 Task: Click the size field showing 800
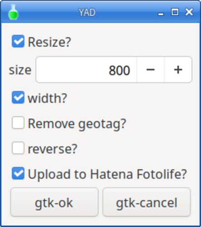coord(86,69)
